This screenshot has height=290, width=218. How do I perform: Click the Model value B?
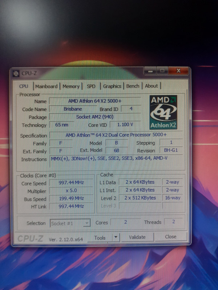(x=116, y=143)
